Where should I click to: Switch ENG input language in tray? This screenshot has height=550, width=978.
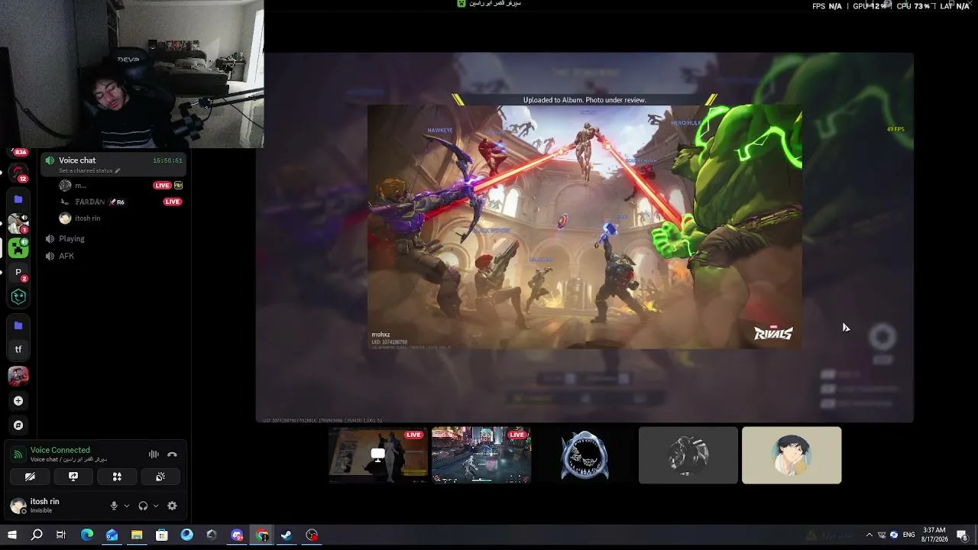909,535
